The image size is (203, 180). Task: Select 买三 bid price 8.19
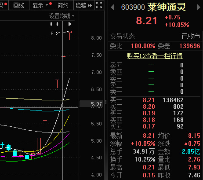click(149, 113)
